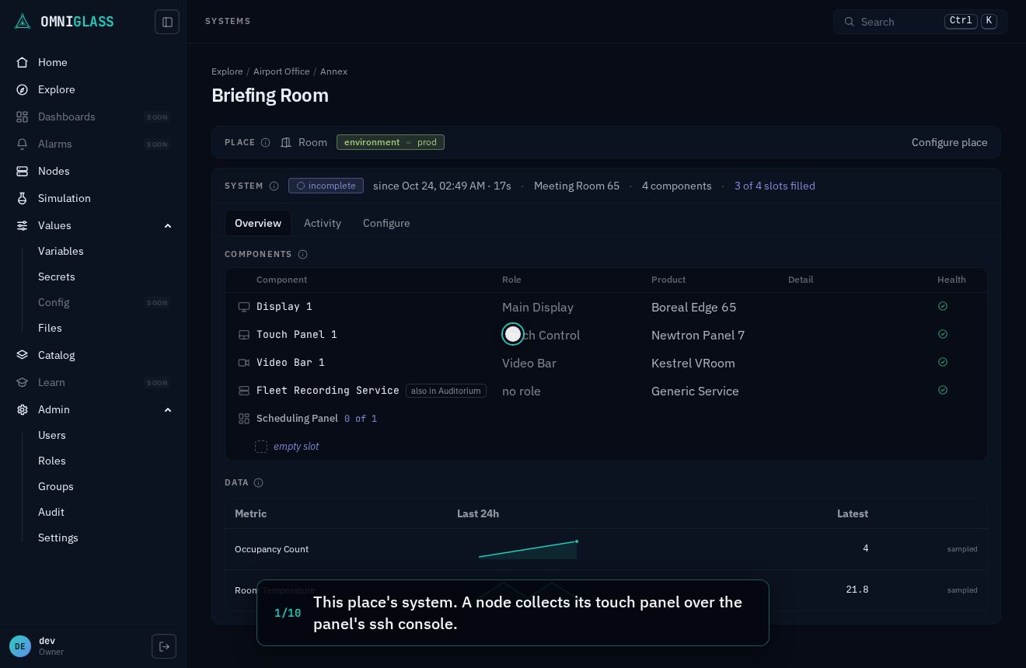Image resolution: width=1026 pixels, height=668 pixels.
Task: Click the Scheduling Panel grid icon
Action: tap(244, 419)
